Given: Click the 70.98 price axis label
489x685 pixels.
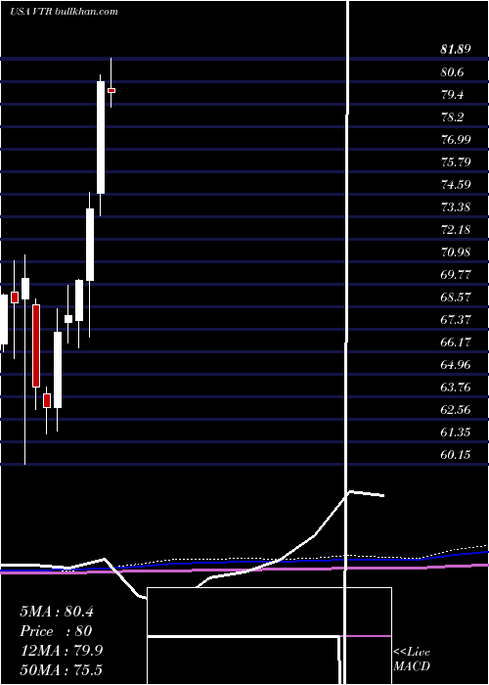Looking at the screenshot, I should pyautogui.click(x=456, y=252).
